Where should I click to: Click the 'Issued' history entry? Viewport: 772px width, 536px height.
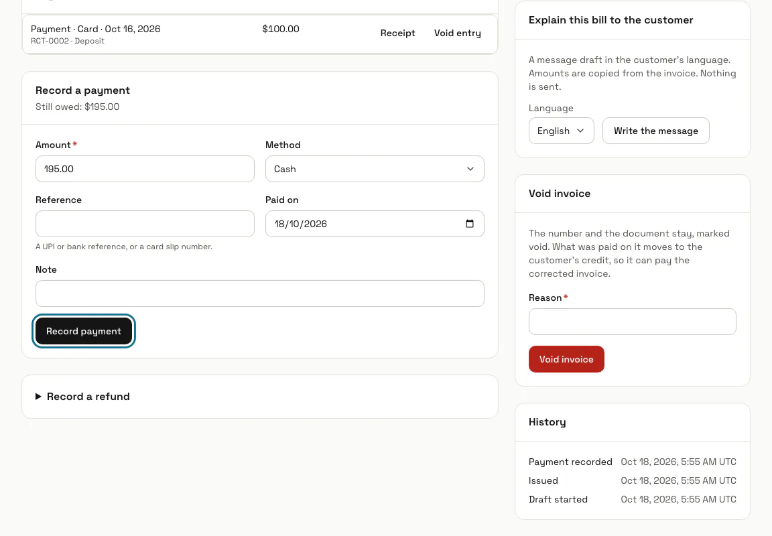(x=543, y=480)
